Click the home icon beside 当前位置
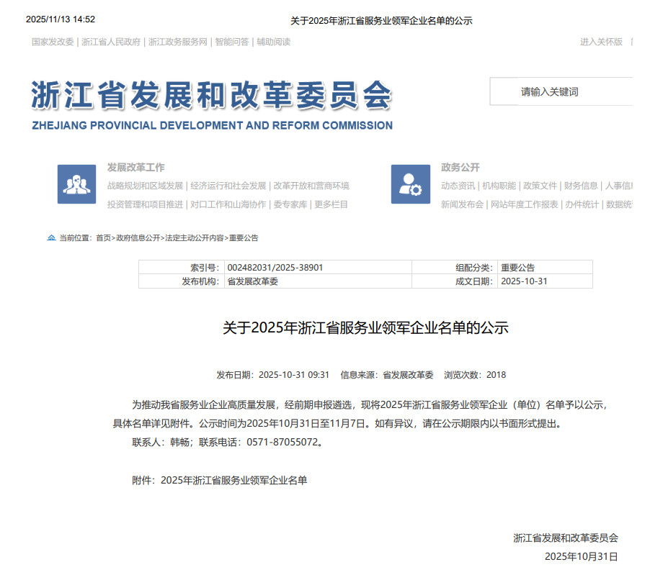Screen dimensions: 663x580 (x=51, y=237)
